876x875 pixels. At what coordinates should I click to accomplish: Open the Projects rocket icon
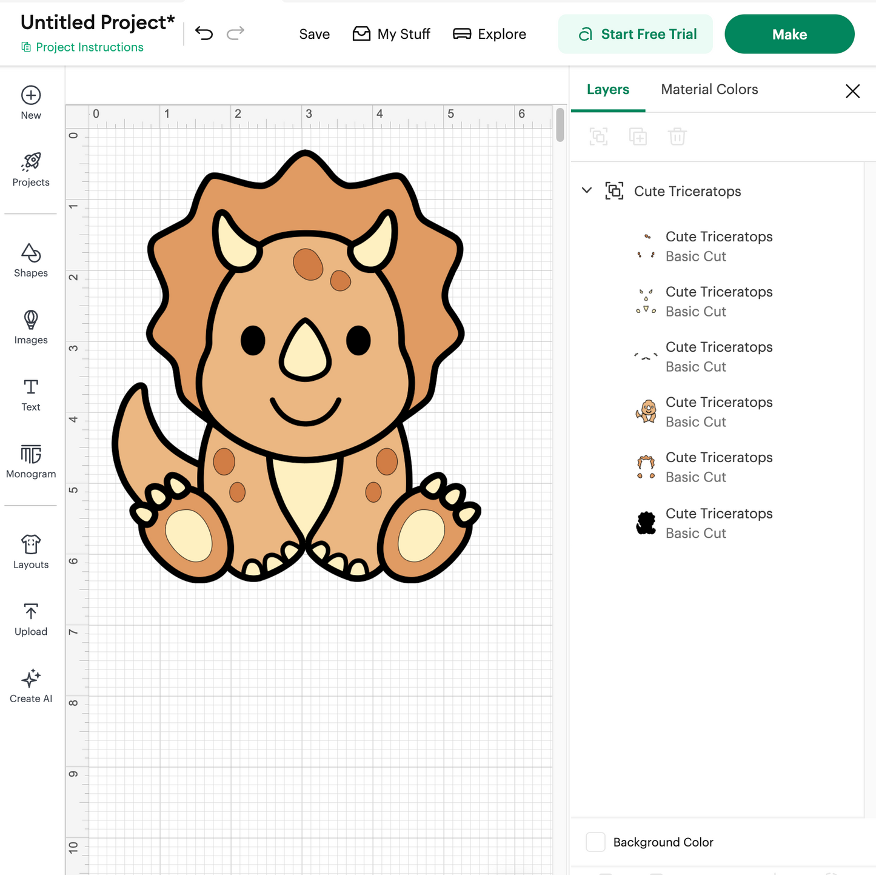coord(31,162)
